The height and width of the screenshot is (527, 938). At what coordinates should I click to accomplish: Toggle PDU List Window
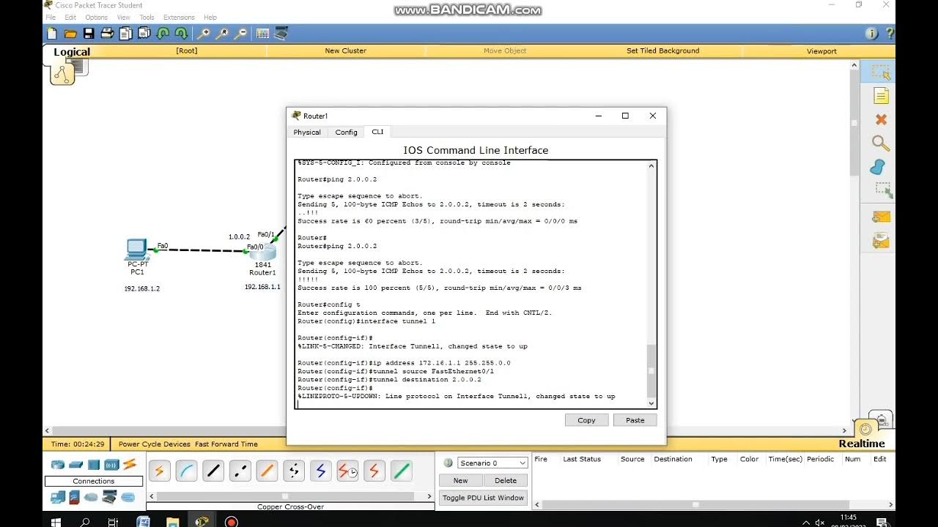pyautogui.click(x=483, y=498)
